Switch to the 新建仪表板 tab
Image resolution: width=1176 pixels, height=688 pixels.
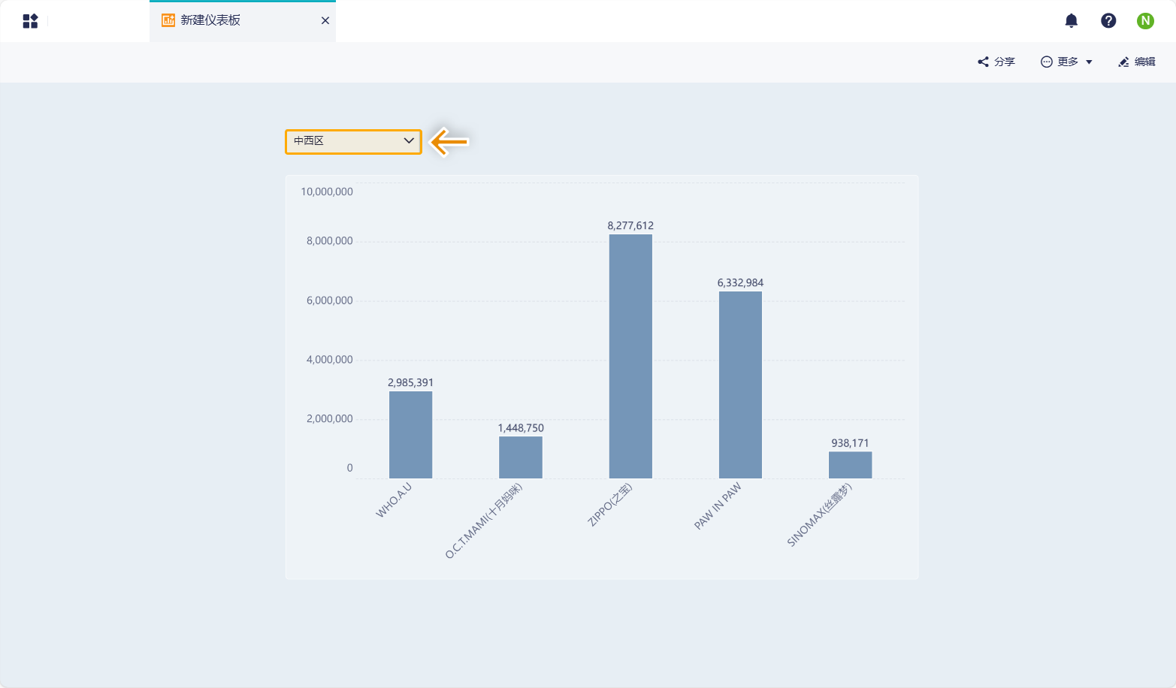(x=242, y=21)
